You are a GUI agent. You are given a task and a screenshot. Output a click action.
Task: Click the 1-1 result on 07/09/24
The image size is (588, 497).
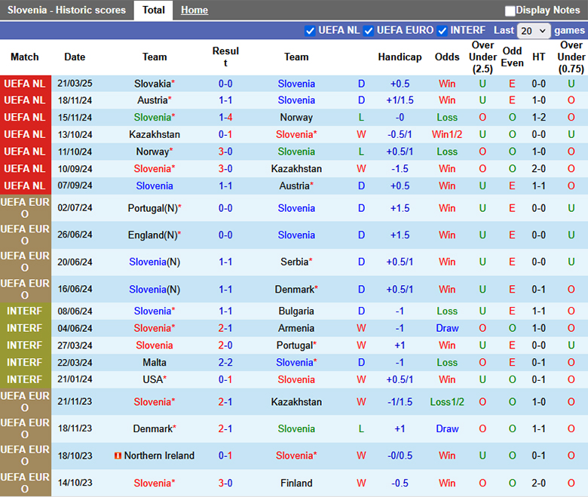(x=225, y=186)
